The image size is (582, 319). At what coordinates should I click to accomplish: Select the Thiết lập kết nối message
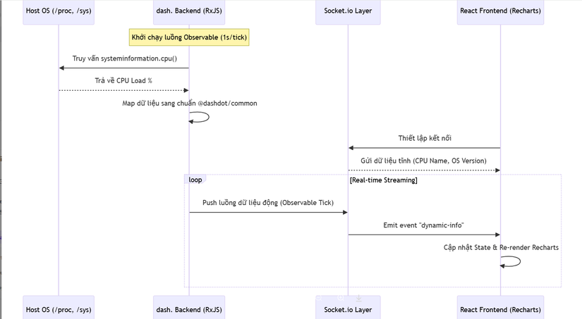424,138
